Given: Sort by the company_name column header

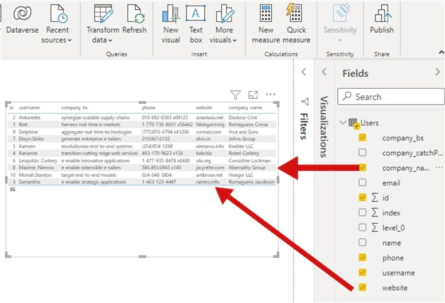Looking at the screenshot, I should 245,108.
